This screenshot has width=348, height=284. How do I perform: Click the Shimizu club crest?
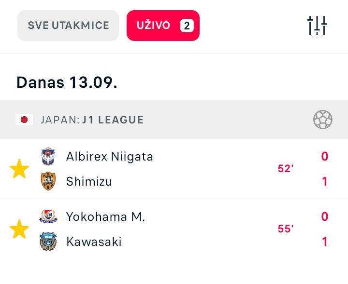(48, 181)
